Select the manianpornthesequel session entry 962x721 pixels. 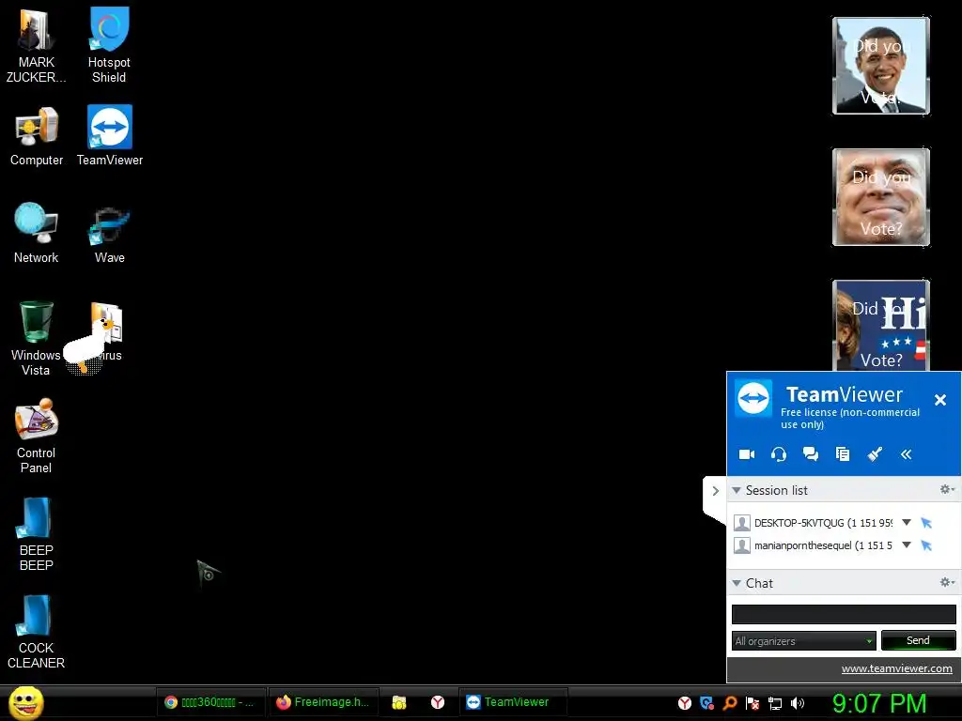click(x=813, y=545)
